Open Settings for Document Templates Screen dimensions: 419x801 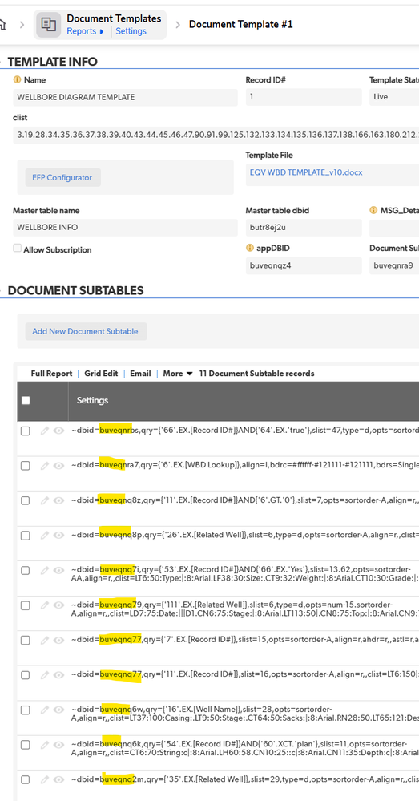tap(131, 31)
